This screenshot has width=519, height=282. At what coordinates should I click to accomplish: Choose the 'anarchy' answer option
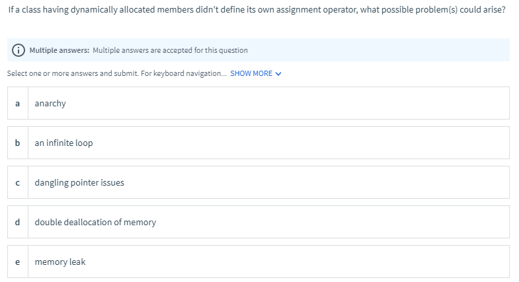(50, 104)
